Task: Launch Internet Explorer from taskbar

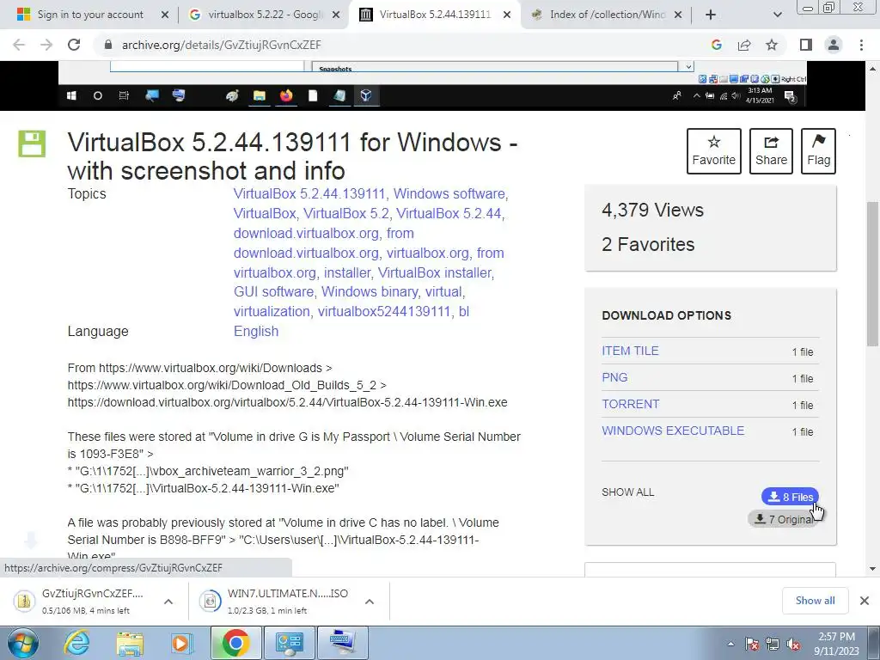Action: [77, 644]
